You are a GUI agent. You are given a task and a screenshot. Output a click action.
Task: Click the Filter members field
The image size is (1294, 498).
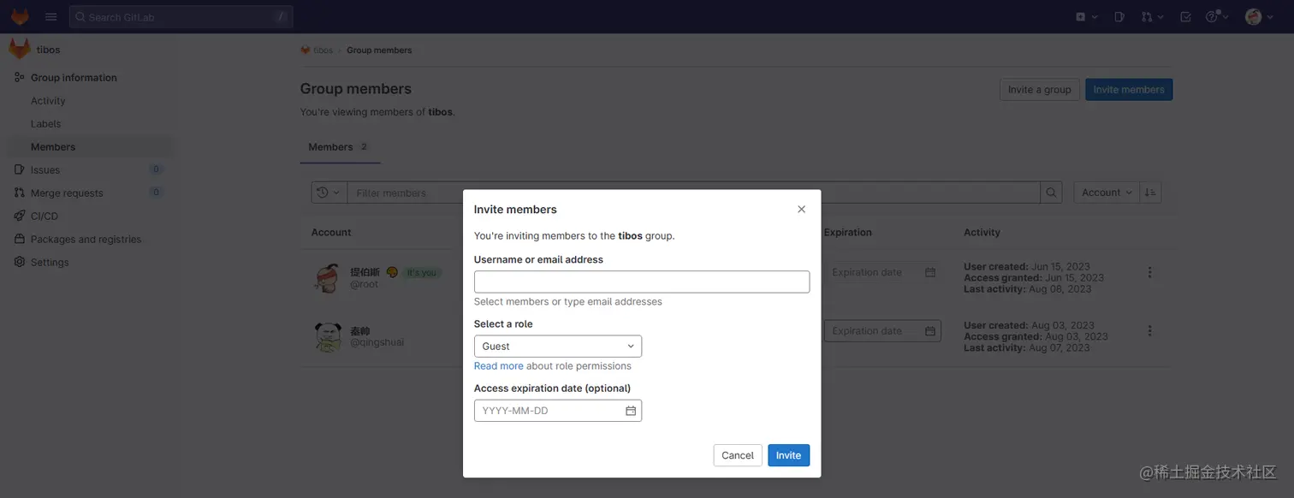(693, 193)
